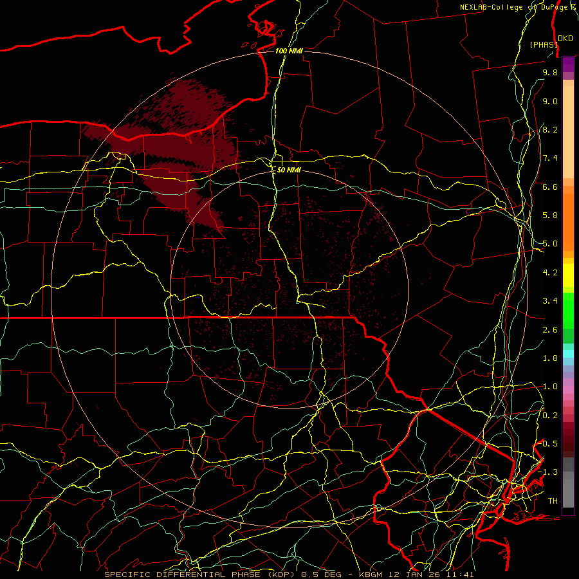Image resolution: width=579 pixels, height=579 pixels.
Task: Click the light peach segment of the color bar
Action: point(568,132)
